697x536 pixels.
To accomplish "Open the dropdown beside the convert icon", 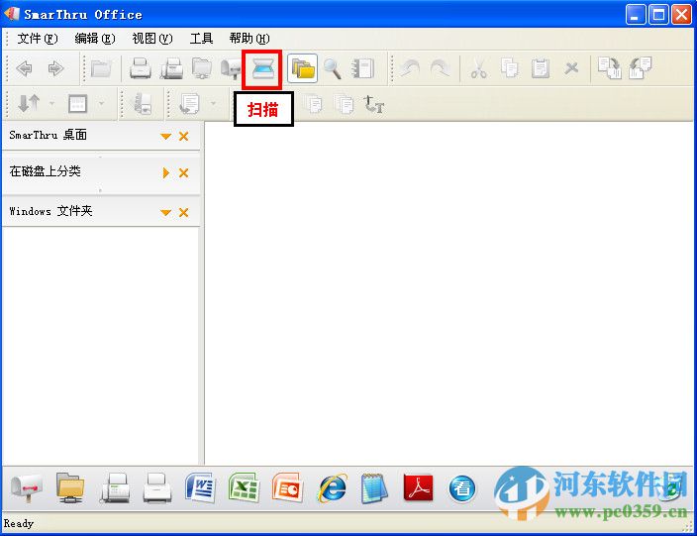I will 214,104.
